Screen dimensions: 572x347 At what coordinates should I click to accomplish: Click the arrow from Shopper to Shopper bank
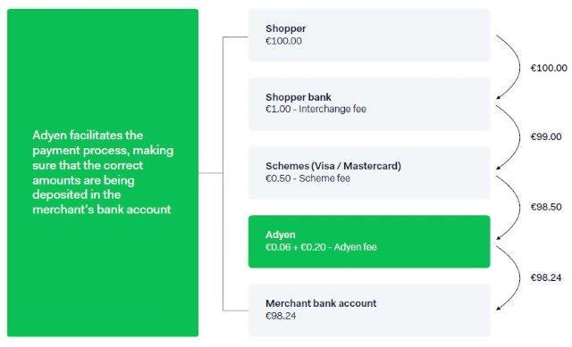tap(509, 67)
